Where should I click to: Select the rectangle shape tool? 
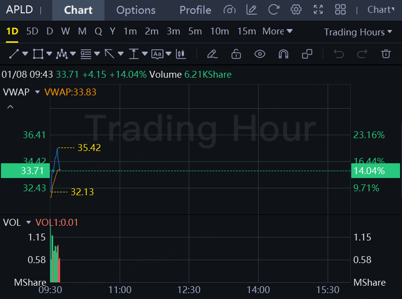pyautogui.click(x=38, y=54)
